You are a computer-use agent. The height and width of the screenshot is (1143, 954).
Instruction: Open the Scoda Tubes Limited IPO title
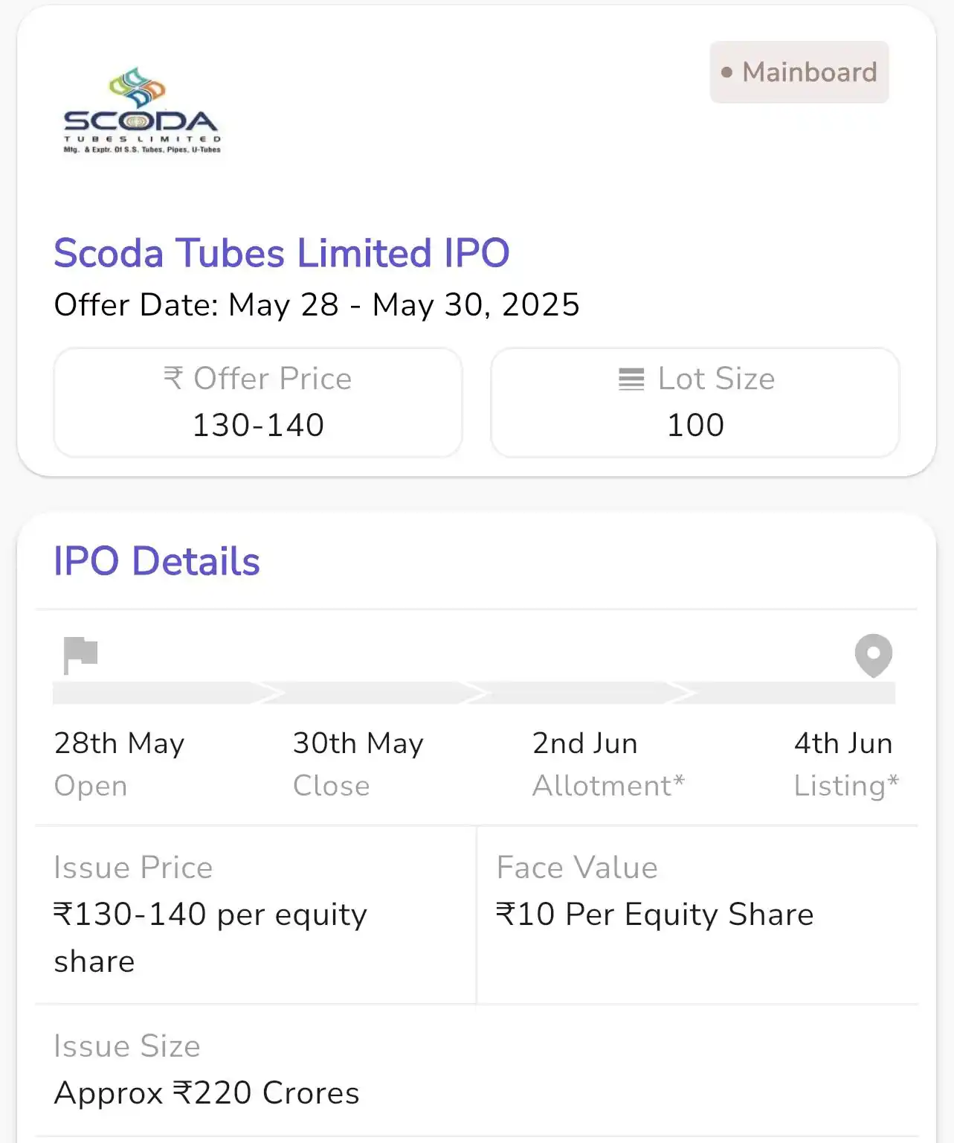[x=282, y=253]
